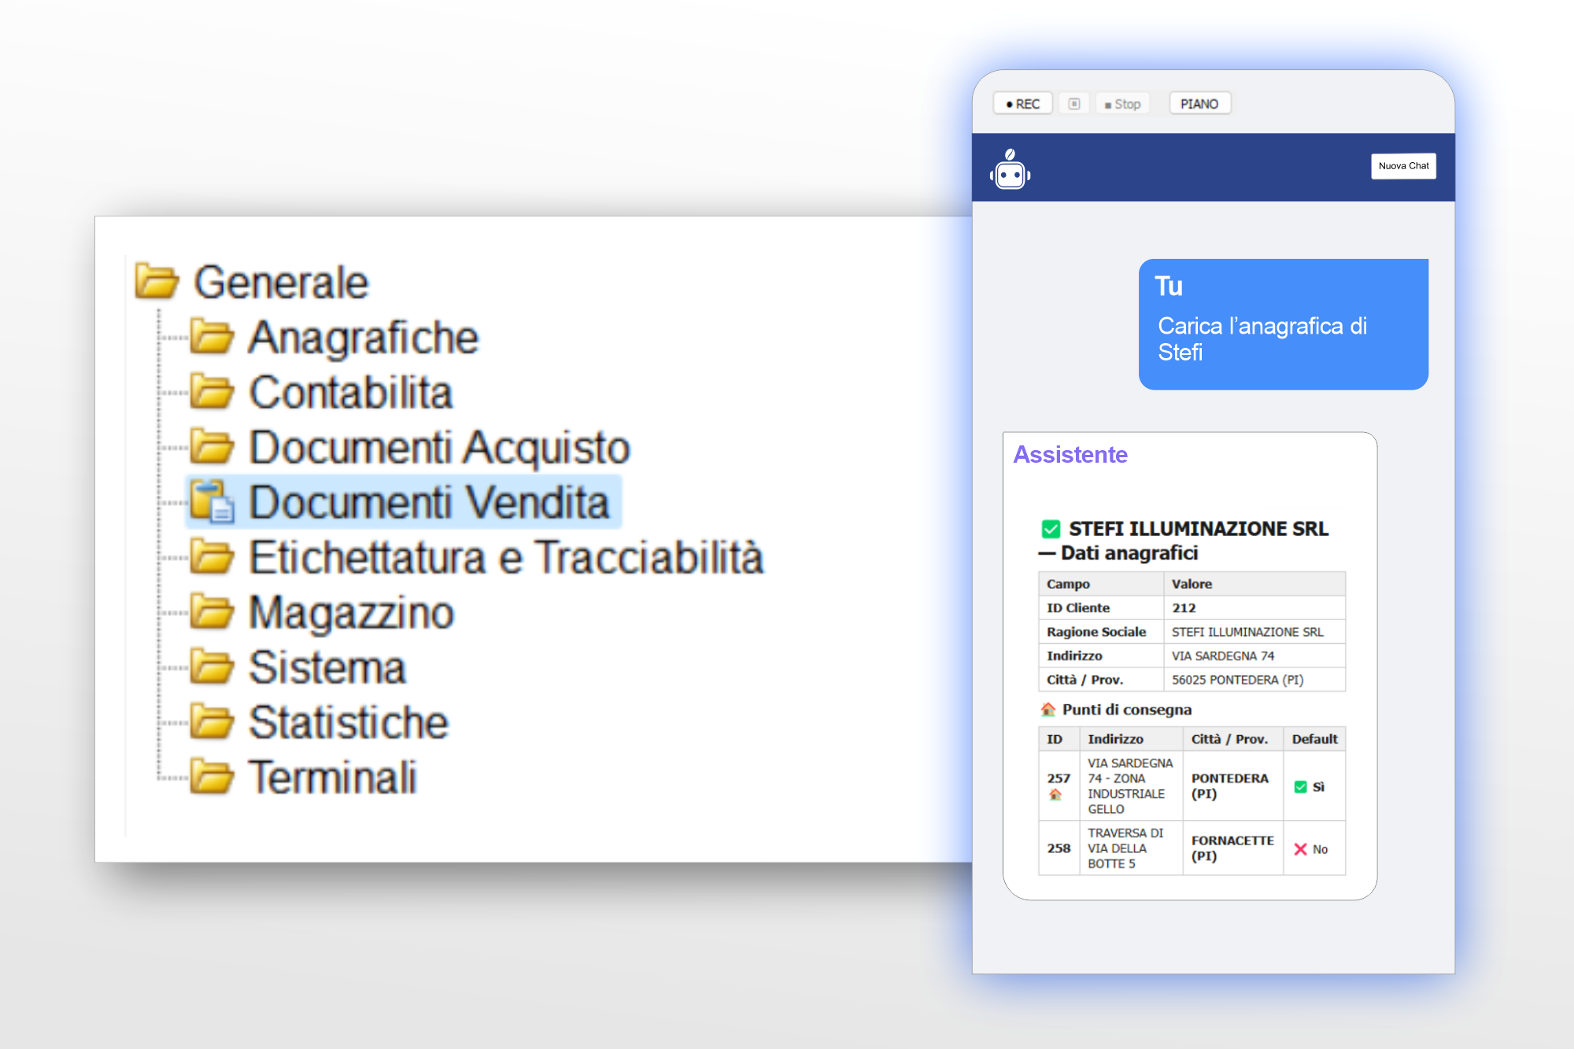Click the address VIA SARDEGNA 74 - ZONA INDUSTRIALE GELLO

[x=1130, y=786]
